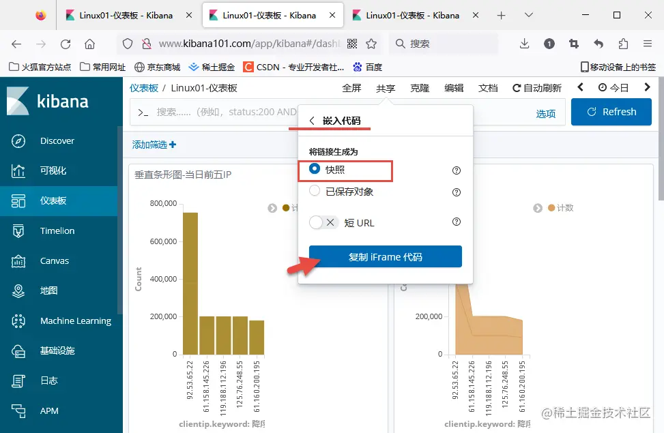Click the tallest bar for 92.53.65.22
664x433 pixels.
[x=190, y=283]
